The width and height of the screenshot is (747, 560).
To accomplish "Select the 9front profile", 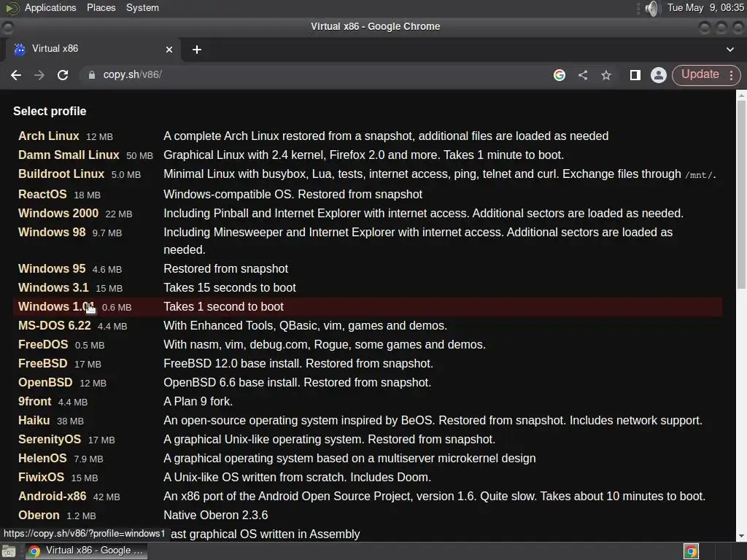I will click(34, 402).
